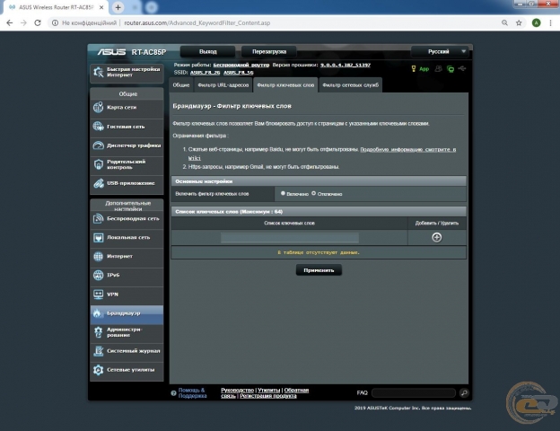This screenshot has width=560, height=431.
Task: Switch to Фильтр сетевых служб tab
Action: coord(351,84)
